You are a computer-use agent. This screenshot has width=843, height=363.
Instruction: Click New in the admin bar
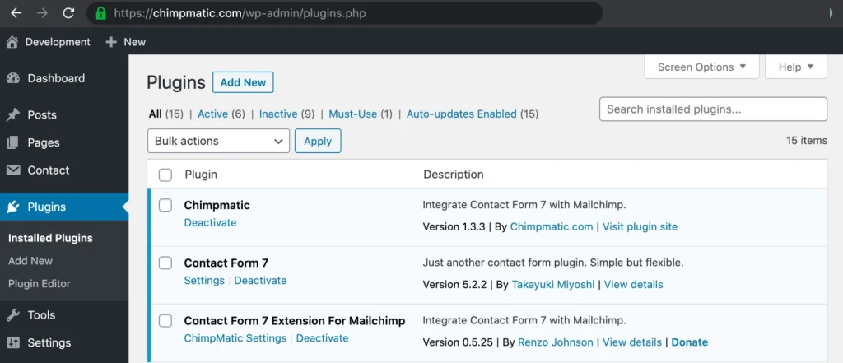click(134, 42)
